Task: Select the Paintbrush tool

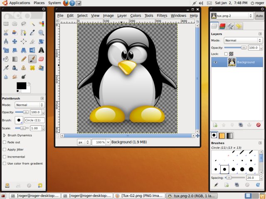Action: 32,59
